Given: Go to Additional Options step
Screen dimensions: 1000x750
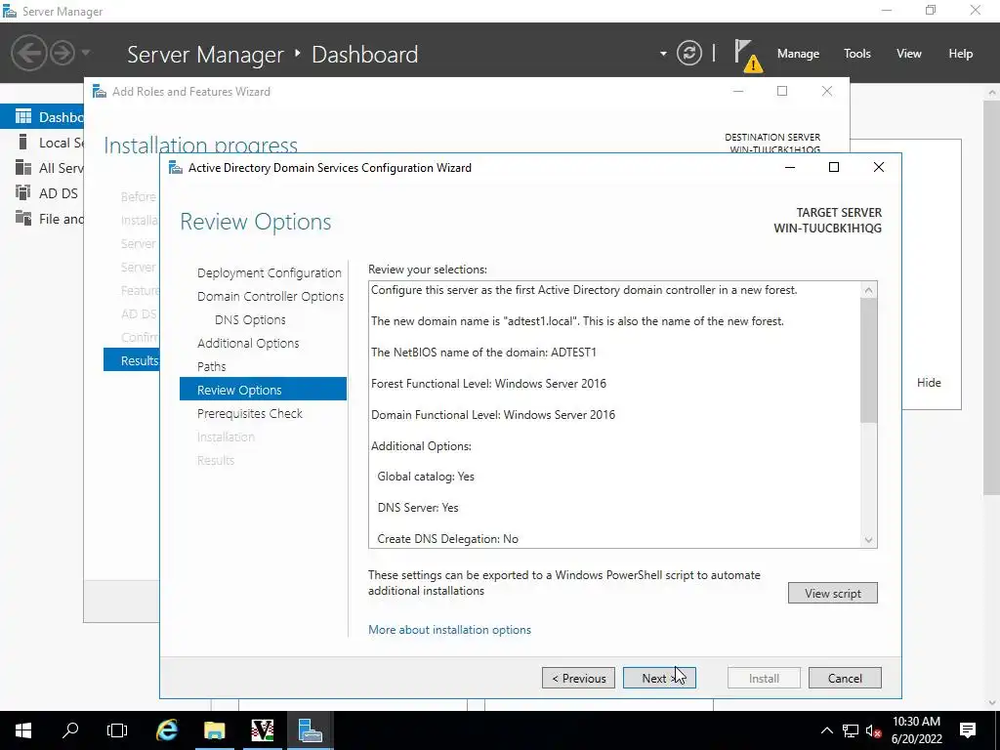Looking at the screenshot, I should (248, 343).
